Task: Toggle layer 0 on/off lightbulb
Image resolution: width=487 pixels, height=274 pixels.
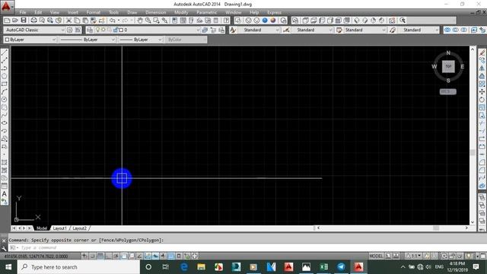Action: tap(97, 30)
